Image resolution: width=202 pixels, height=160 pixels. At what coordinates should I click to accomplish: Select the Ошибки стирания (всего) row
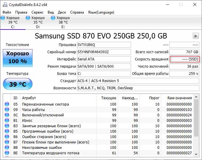tap(98, 137)
